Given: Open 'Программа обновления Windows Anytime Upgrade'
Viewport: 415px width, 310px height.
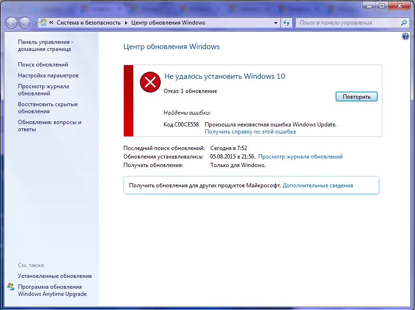Looking at the screenshot, I should pyautogui.click(x=52, y=291).
